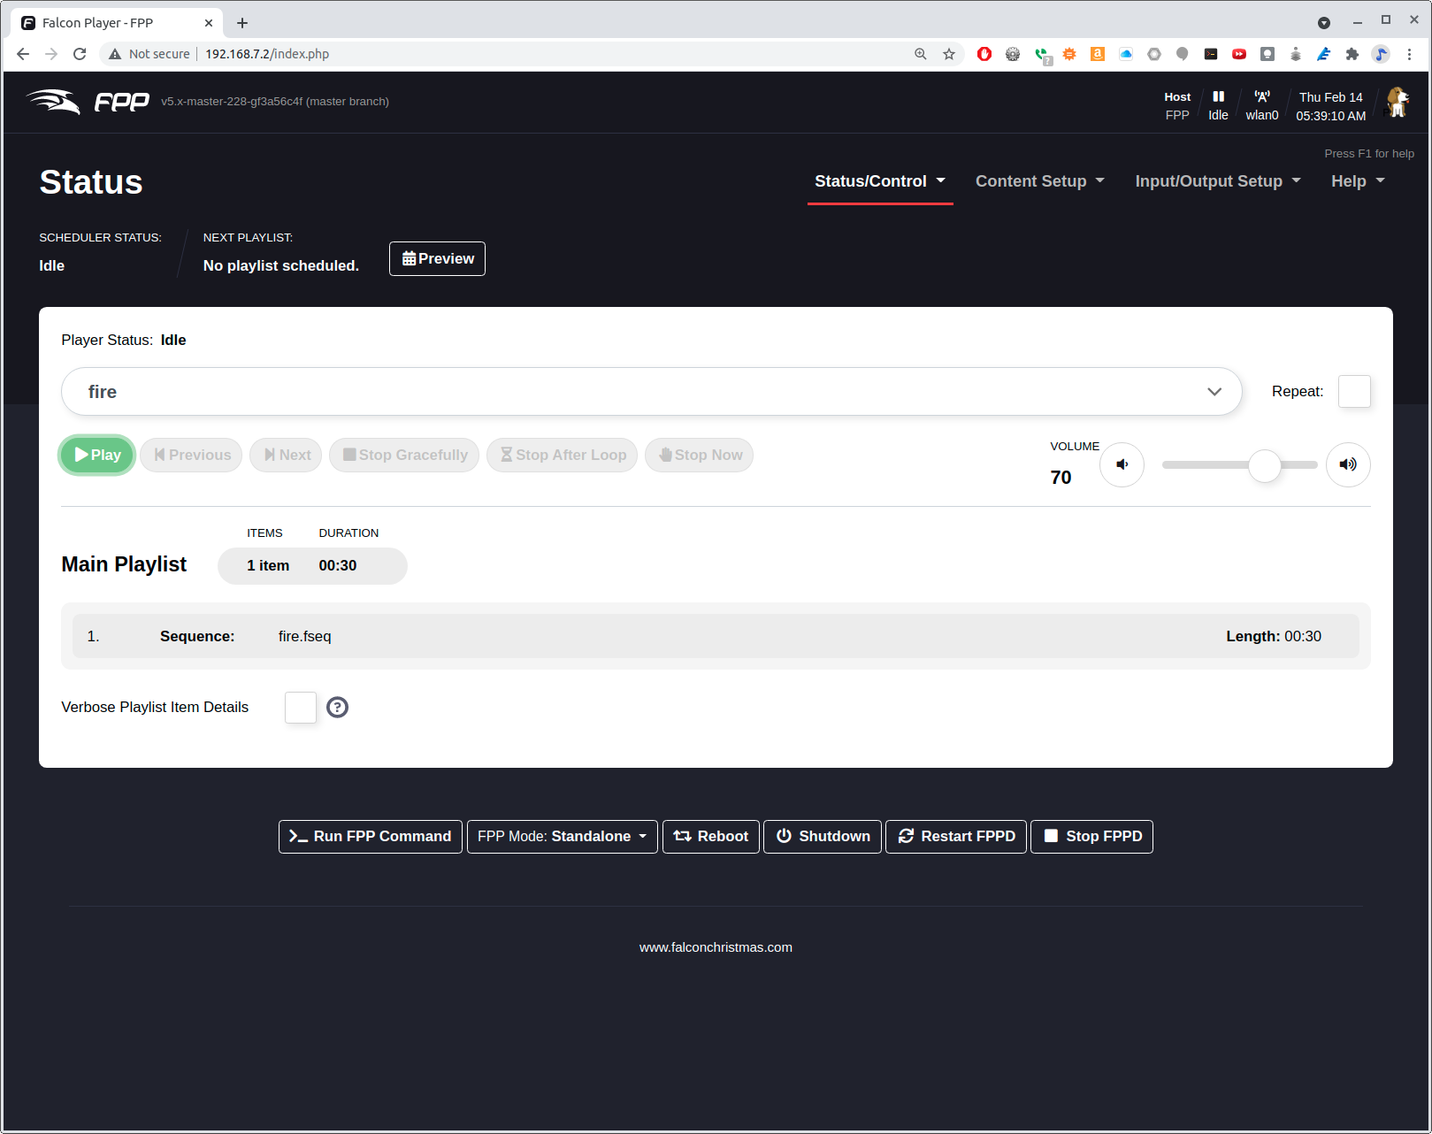Reload the page using browser refresh icon
Image resolution: width=1432 pixels, height=1134 pixels.
80,54
